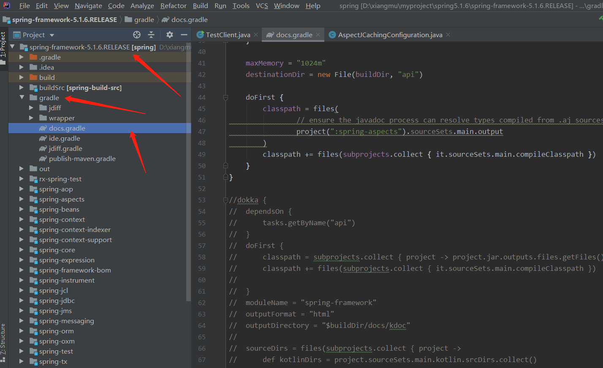Click the gradle breadcrumb
Screen dimensions: 603x368
coord(144,19)
